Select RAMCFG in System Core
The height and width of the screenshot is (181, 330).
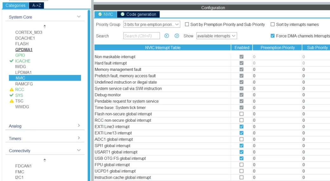tap(24, 84)
